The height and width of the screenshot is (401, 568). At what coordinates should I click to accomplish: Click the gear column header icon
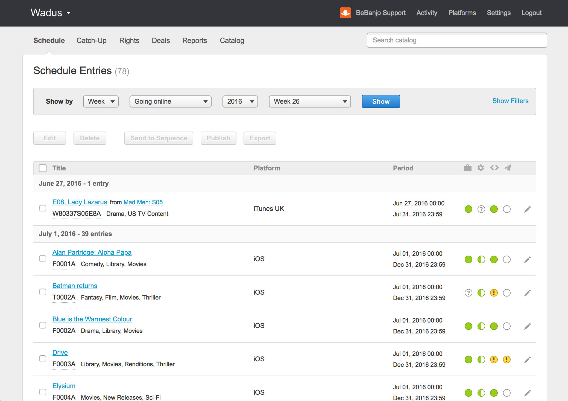481,168
